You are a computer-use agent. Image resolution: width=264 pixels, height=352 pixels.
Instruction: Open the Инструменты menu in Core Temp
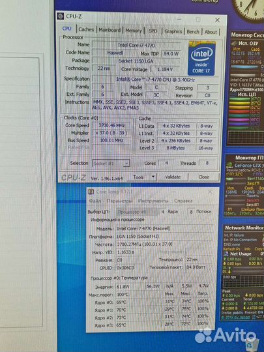153,201
